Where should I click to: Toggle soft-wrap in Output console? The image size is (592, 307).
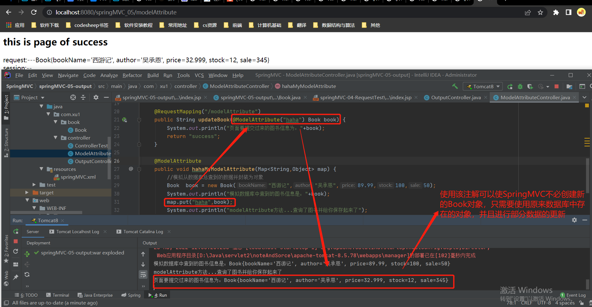click(143, 275)
